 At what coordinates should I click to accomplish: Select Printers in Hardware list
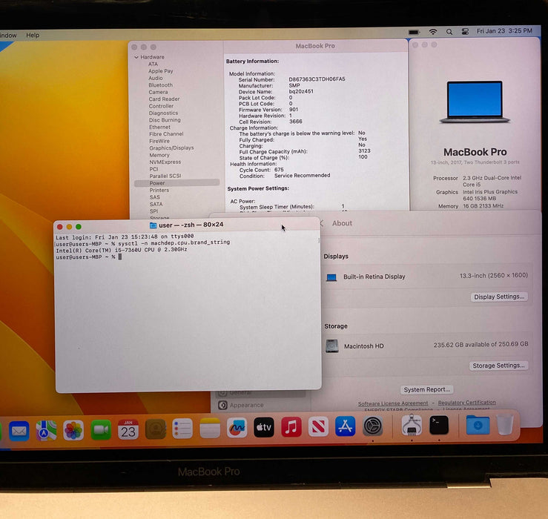coord(159,190)
